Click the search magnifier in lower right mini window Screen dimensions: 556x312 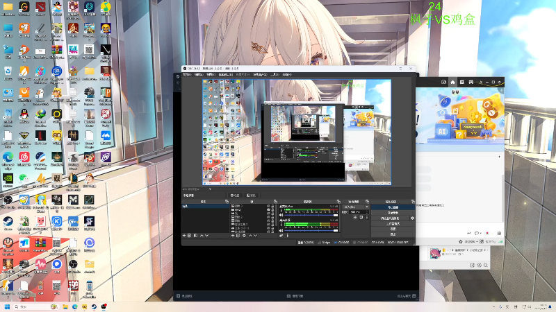click(x=485, y=266)
